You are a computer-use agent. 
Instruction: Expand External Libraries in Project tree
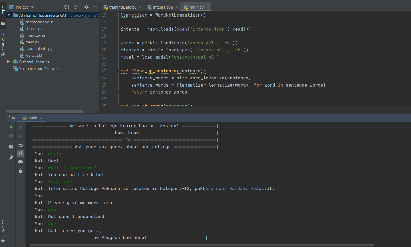point(9,62)
